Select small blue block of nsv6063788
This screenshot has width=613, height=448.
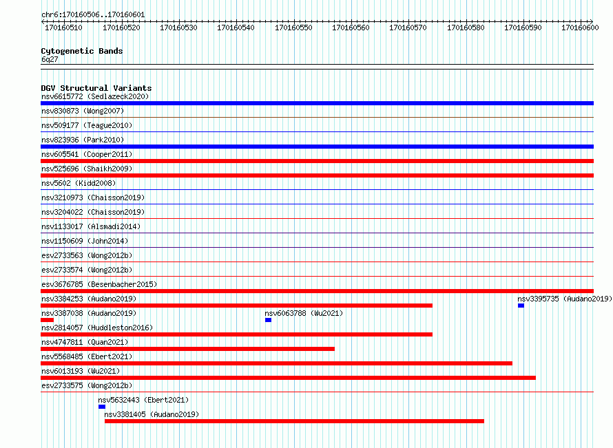click(x=268, y=320)
